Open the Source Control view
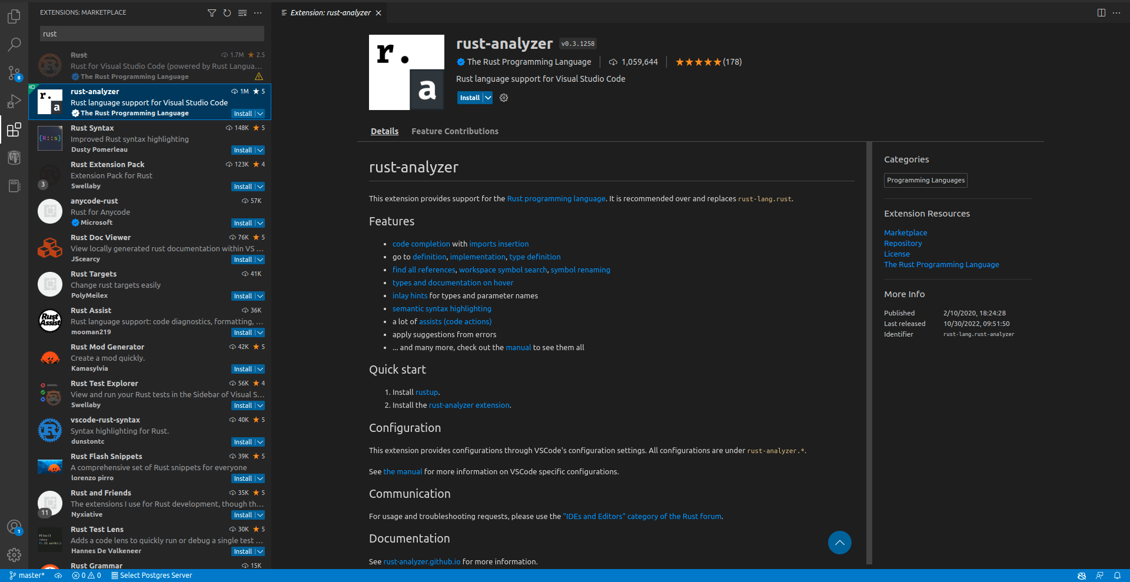Viewport: 1130px width, 582px height. click(x=14, y=73)
